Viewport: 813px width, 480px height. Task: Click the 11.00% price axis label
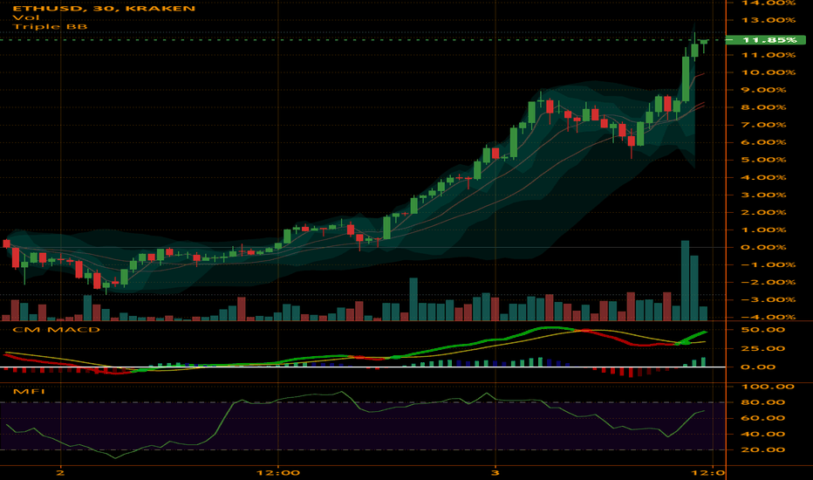click(769, 55)
